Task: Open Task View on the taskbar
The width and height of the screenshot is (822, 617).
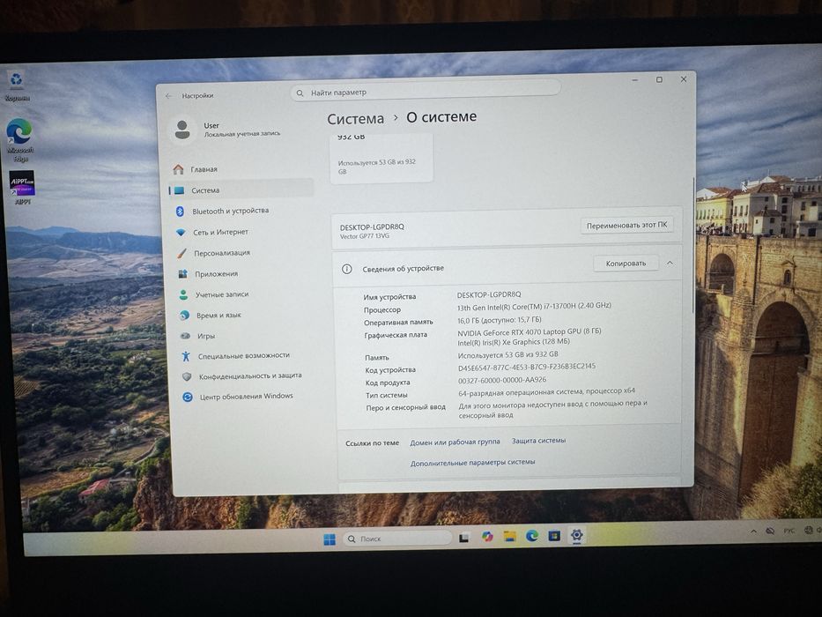Action: 464,538
